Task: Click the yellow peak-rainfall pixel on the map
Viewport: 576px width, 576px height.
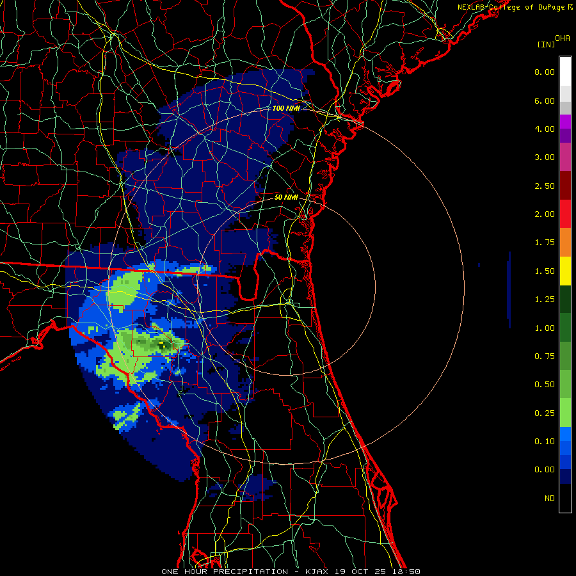Action: (161, 343)
